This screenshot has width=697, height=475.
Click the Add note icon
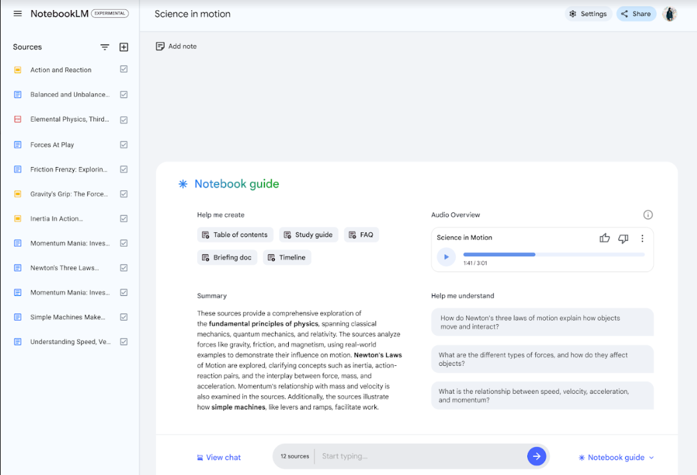[160, 46]
